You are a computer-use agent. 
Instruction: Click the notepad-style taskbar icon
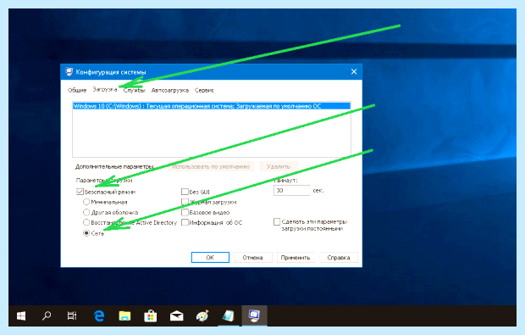pos(229,315)
